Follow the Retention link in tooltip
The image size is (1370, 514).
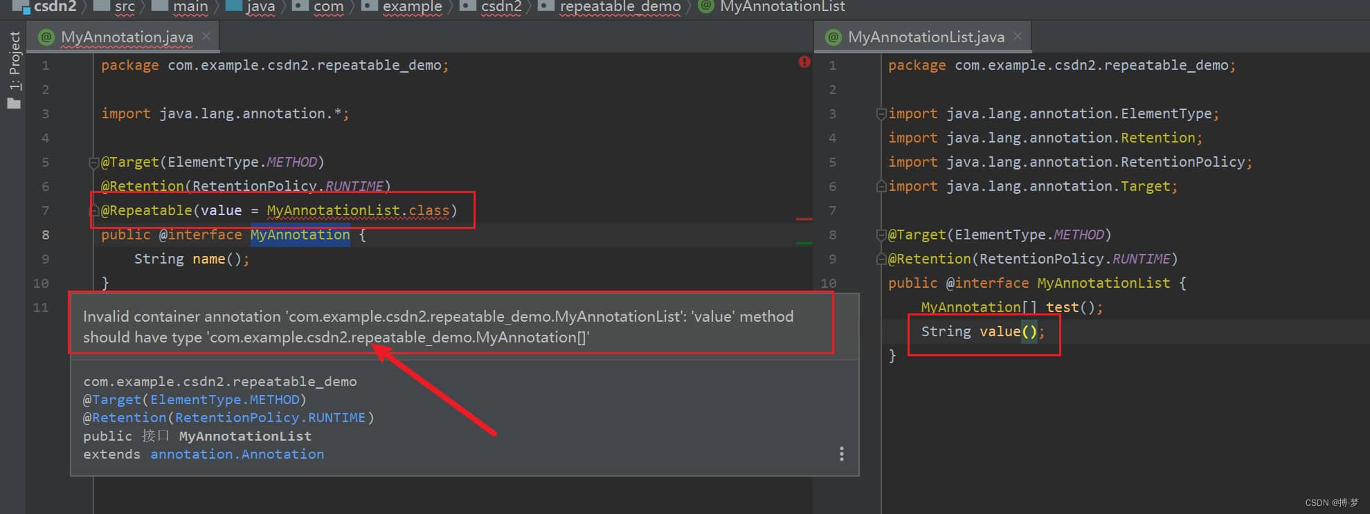(129, 417)
